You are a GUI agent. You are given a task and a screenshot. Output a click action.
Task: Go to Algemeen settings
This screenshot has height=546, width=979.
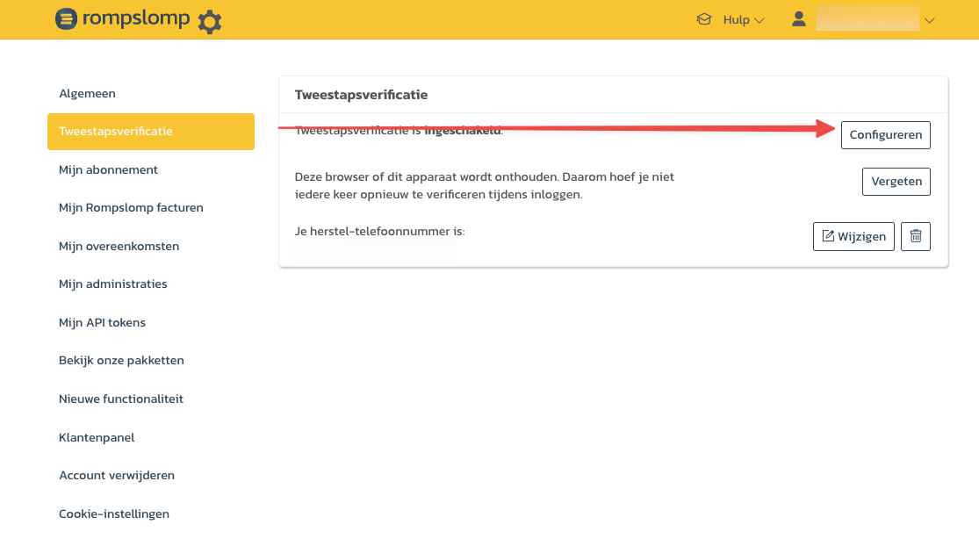click(x=87, y=93)
